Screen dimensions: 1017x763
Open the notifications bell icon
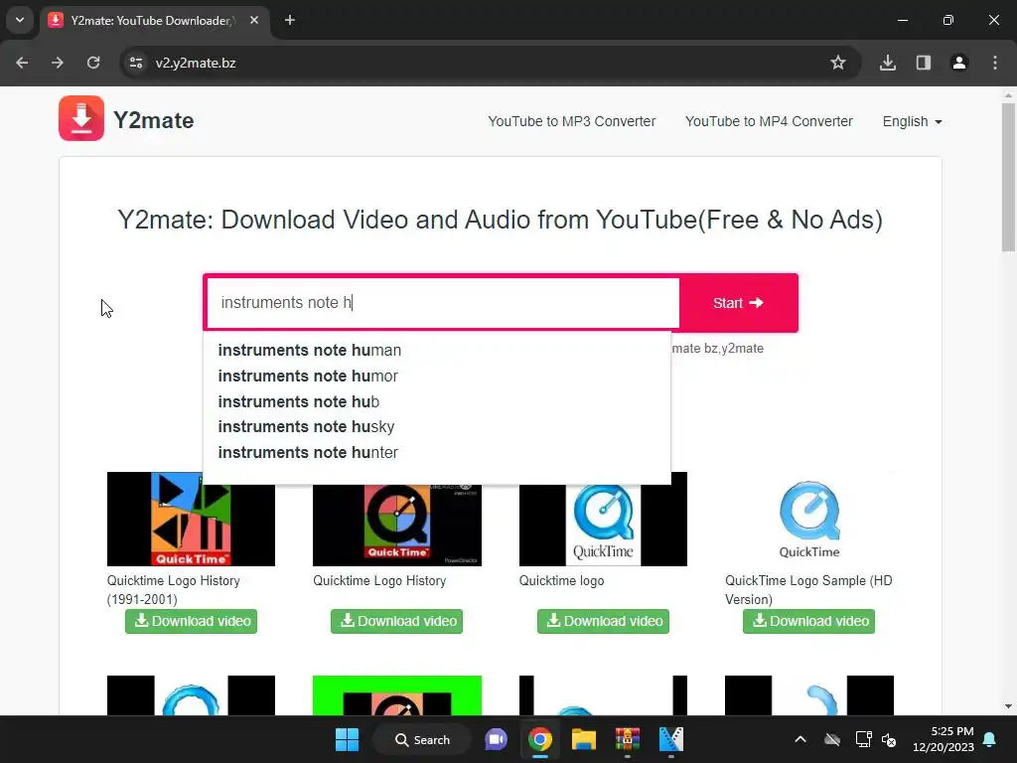click(990, 739)
